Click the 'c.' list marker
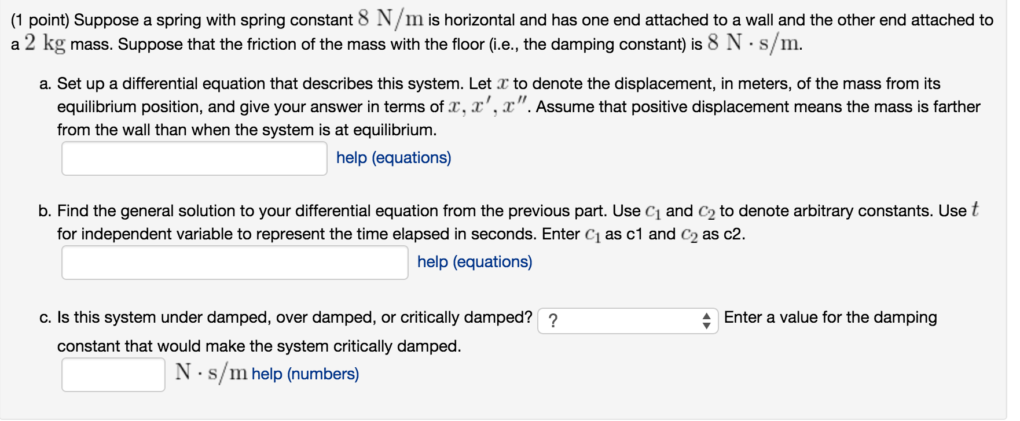Screen dimensions: 1020x421 pos(45,317)
